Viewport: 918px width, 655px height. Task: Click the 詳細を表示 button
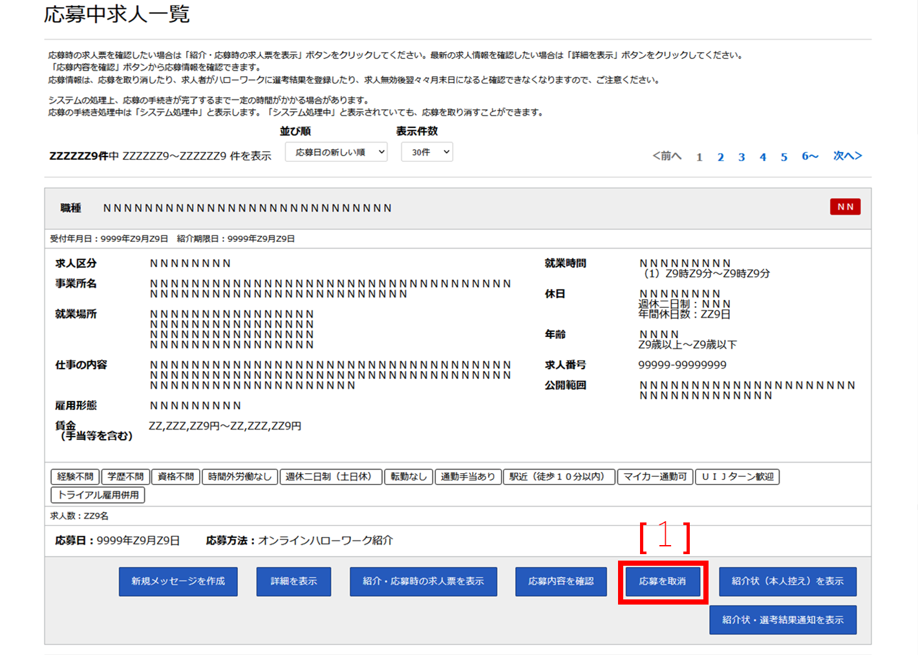pyautogui.click(x=294, y=581)
